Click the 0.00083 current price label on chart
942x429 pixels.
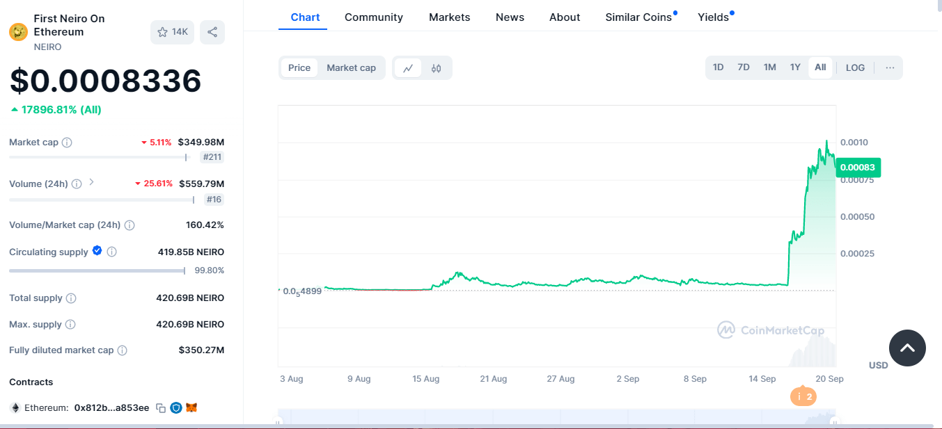(858, 167)
